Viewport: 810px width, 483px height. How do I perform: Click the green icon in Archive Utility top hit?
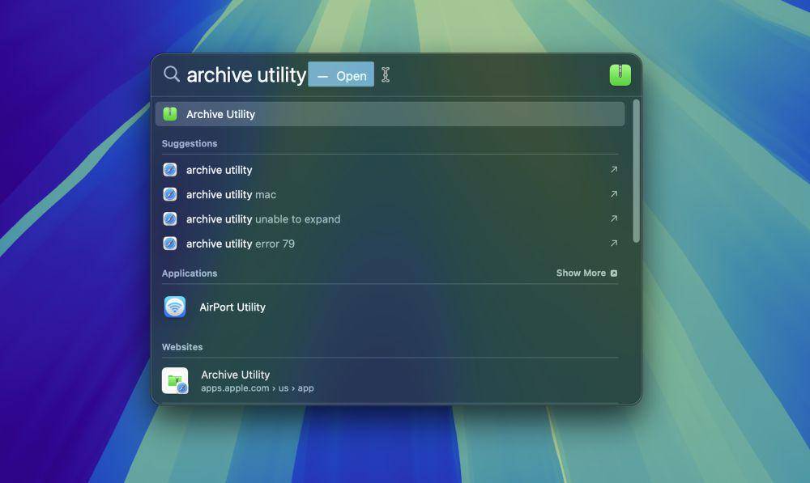click(170, 113)
